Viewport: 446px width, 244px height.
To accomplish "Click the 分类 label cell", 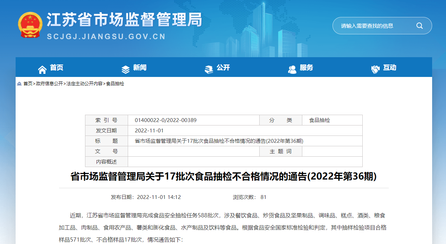I will 281,120.
